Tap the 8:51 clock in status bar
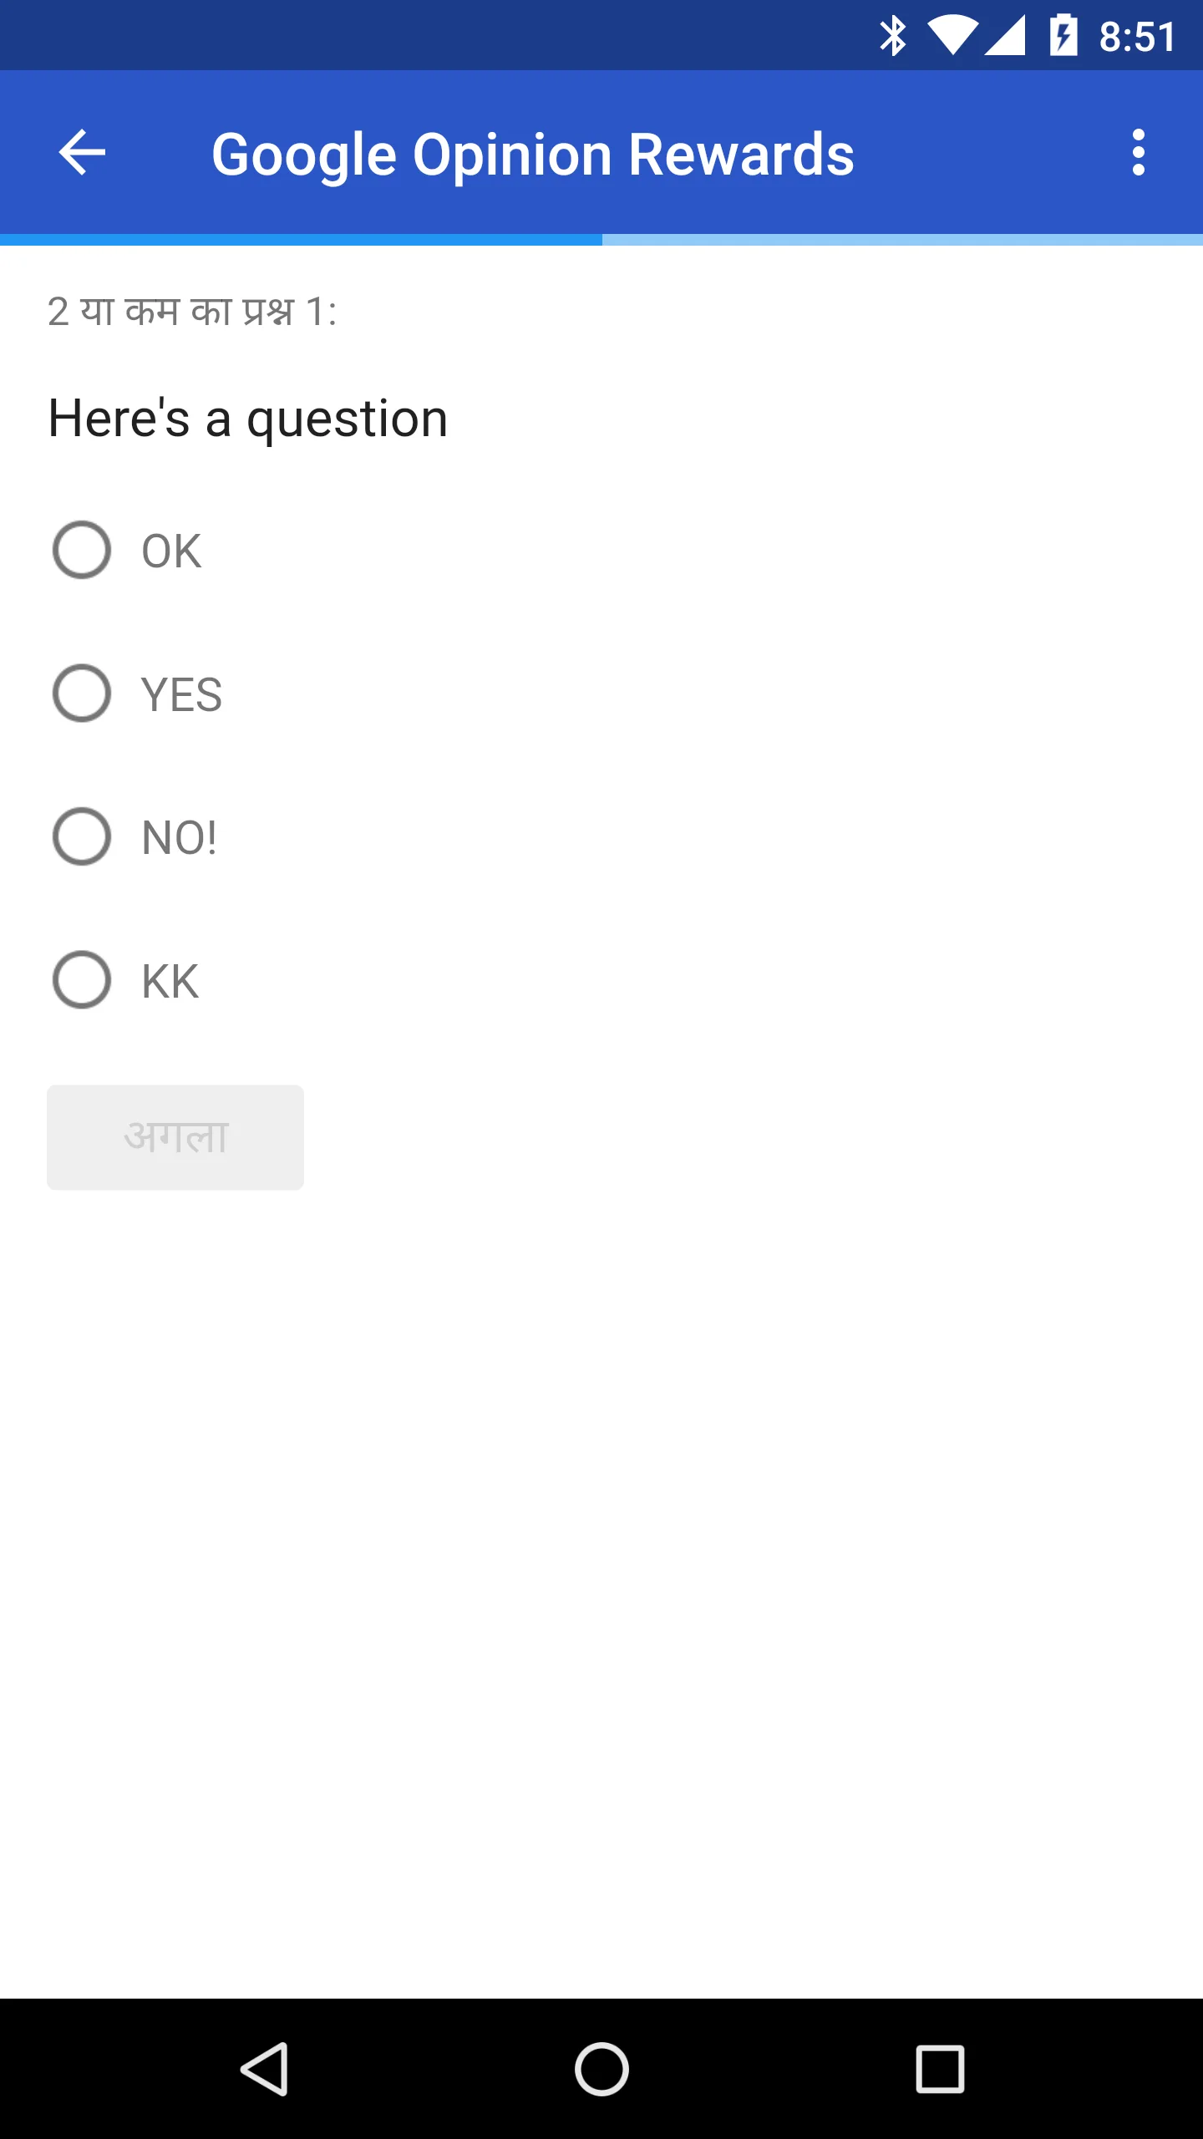Image resolution: width=1203 pixels, height=2139 pixels. pyautogui.click(x=1137, y=38)
